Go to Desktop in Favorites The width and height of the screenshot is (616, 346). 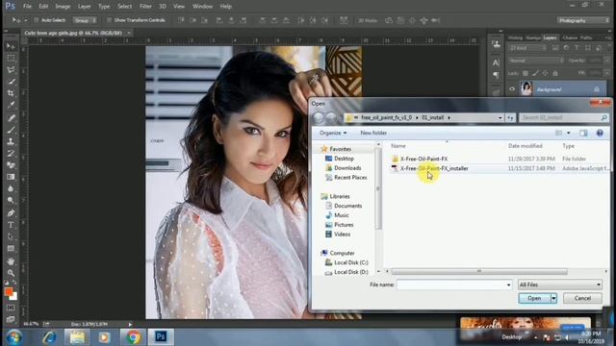pyautogui.click(x=344, y=159)
